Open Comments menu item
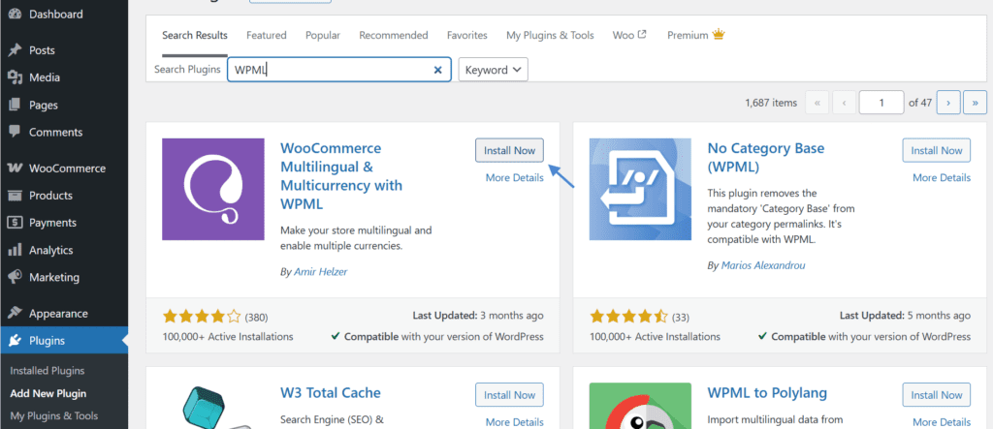This screenshot has height=429, width=993. (64, 133)
